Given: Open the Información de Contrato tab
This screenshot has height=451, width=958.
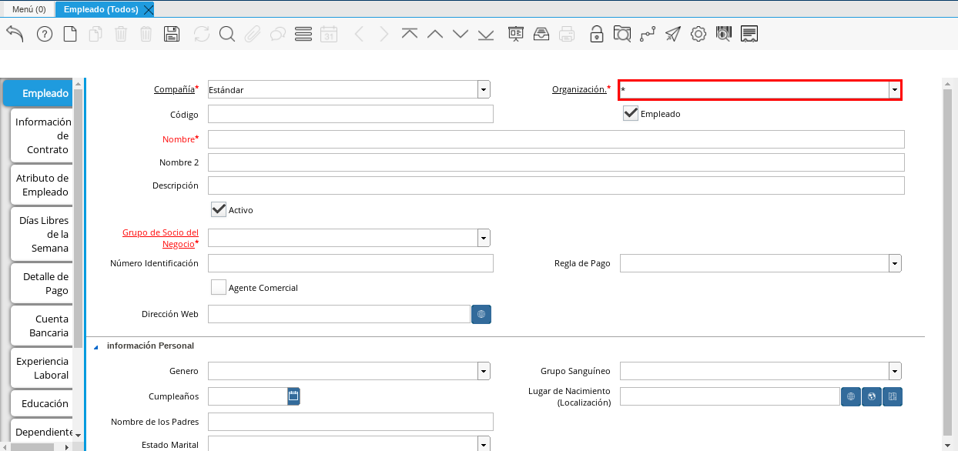Looking at the screenshot, I should (42, 135).
